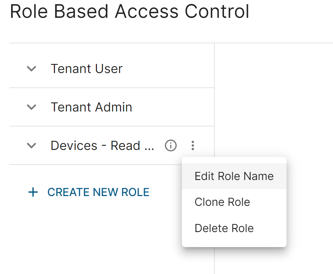Click blank space in the Tenant User row
The image size is (333, 274).
[168, 68]
